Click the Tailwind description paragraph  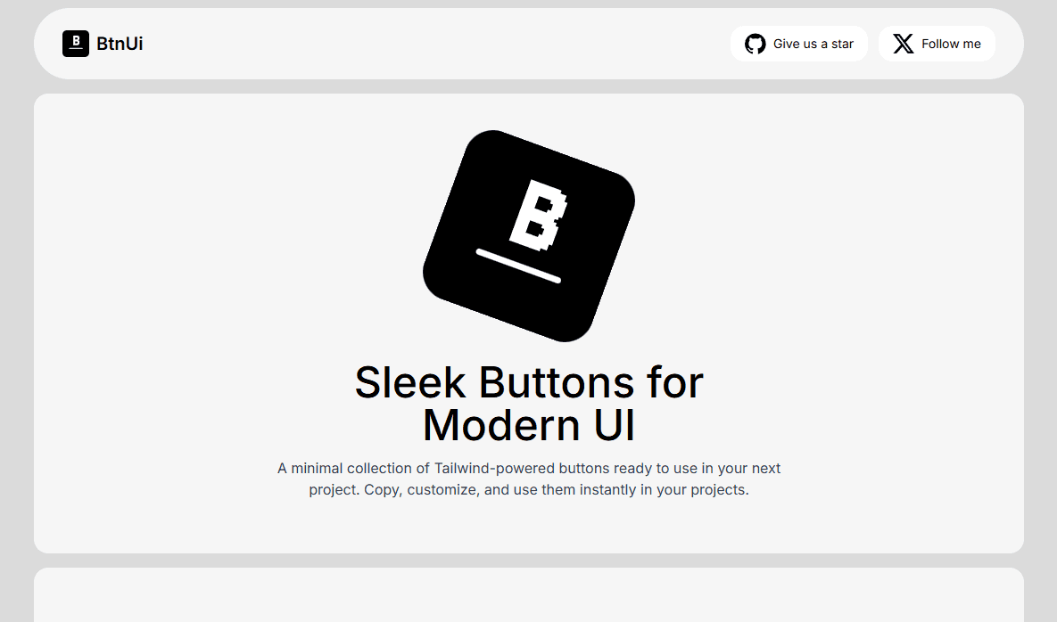point(529,479)
